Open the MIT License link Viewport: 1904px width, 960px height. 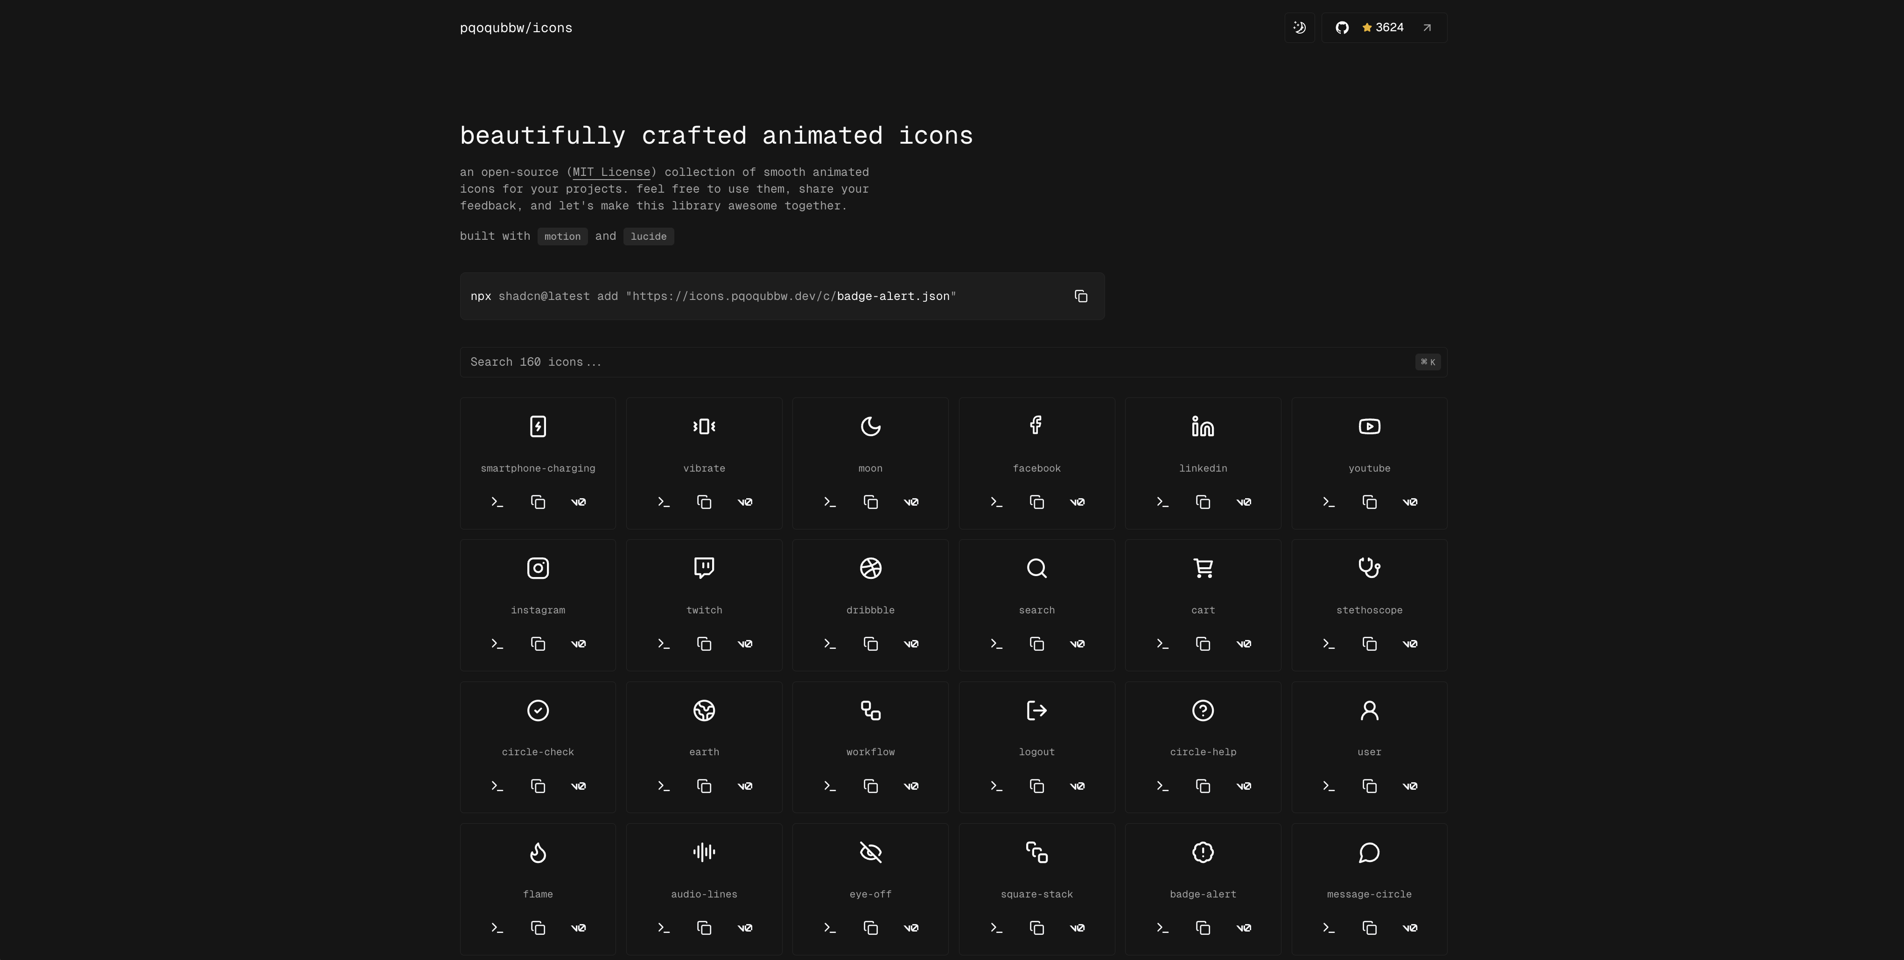[610, 172]
